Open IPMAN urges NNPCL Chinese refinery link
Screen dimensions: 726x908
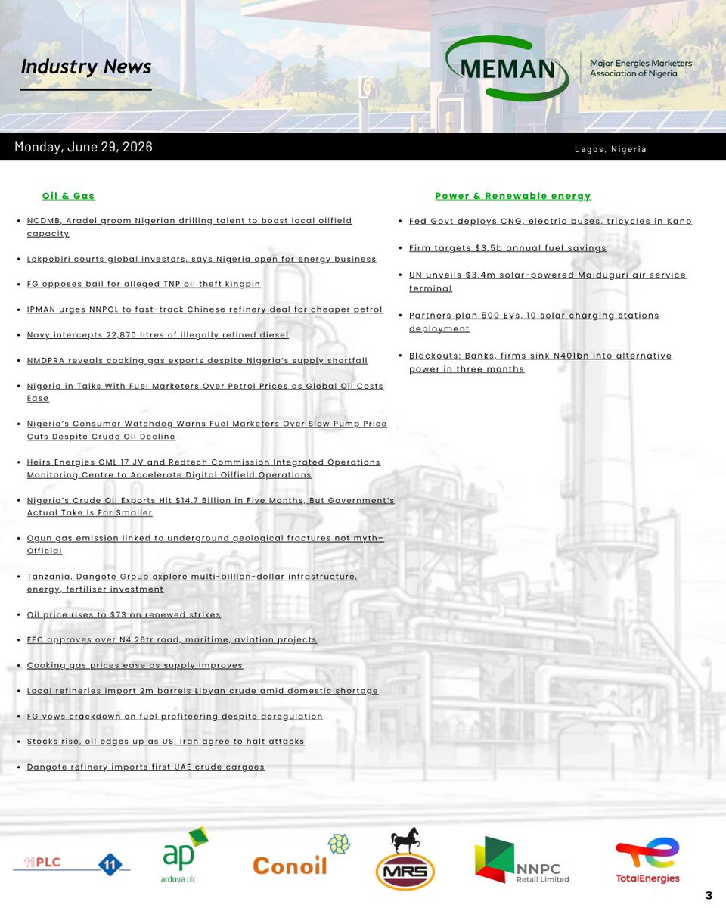click(204, 309)
